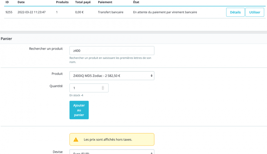This screenshot has width=267, height=154.
Task: Click the Date column header
Action: point(21,2)
